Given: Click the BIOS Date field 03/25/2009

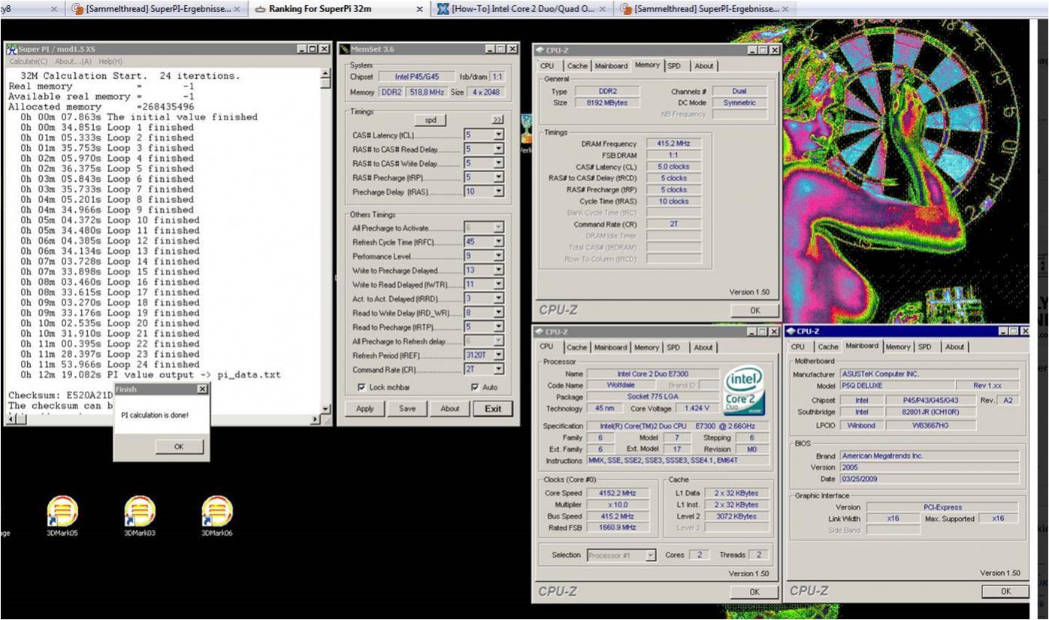Looking at the screenshot, I should (930, 479).
